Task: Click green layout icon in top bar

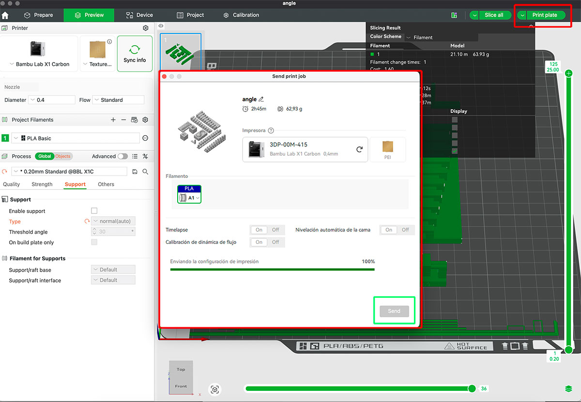Action: (454, 15)
